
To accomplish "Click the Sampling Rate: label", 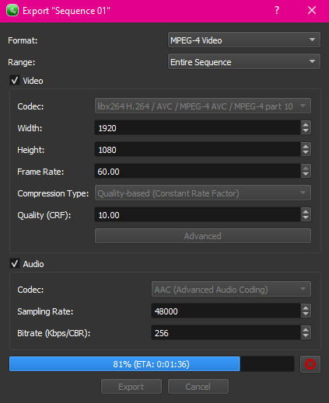I will pos(45,311).
